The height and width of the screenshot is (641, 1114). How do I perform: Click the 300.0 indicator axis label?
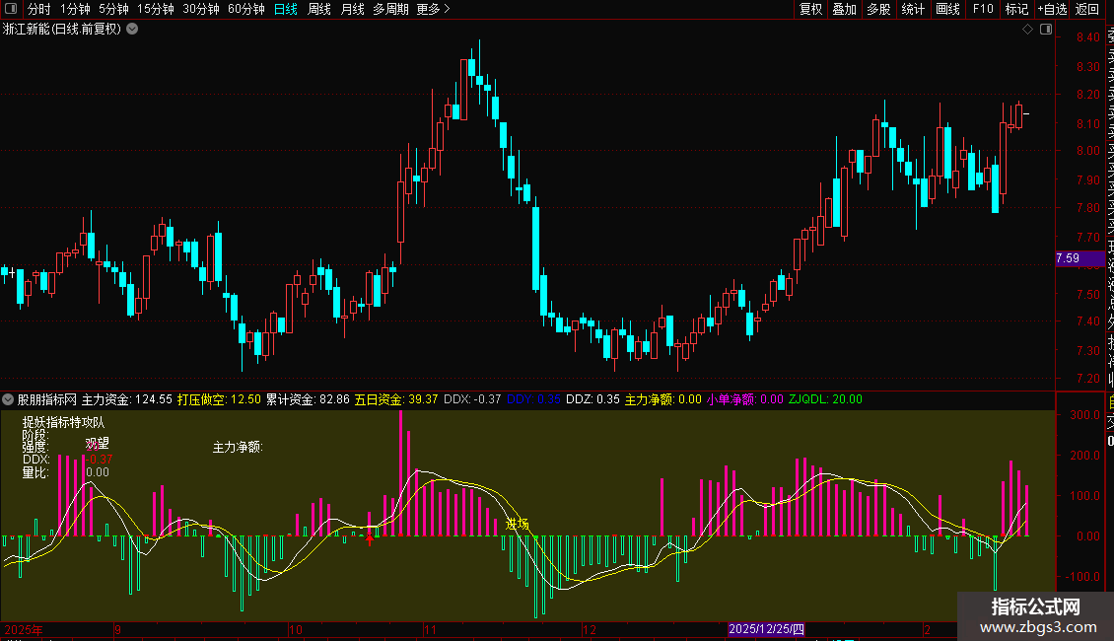pyautogui.click(x=1084, y=415)
